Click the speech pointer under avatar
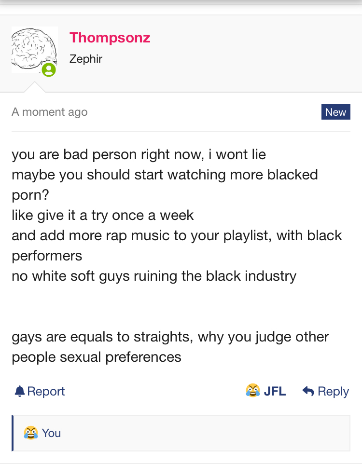The image size is (362, 464). (35, 87)
